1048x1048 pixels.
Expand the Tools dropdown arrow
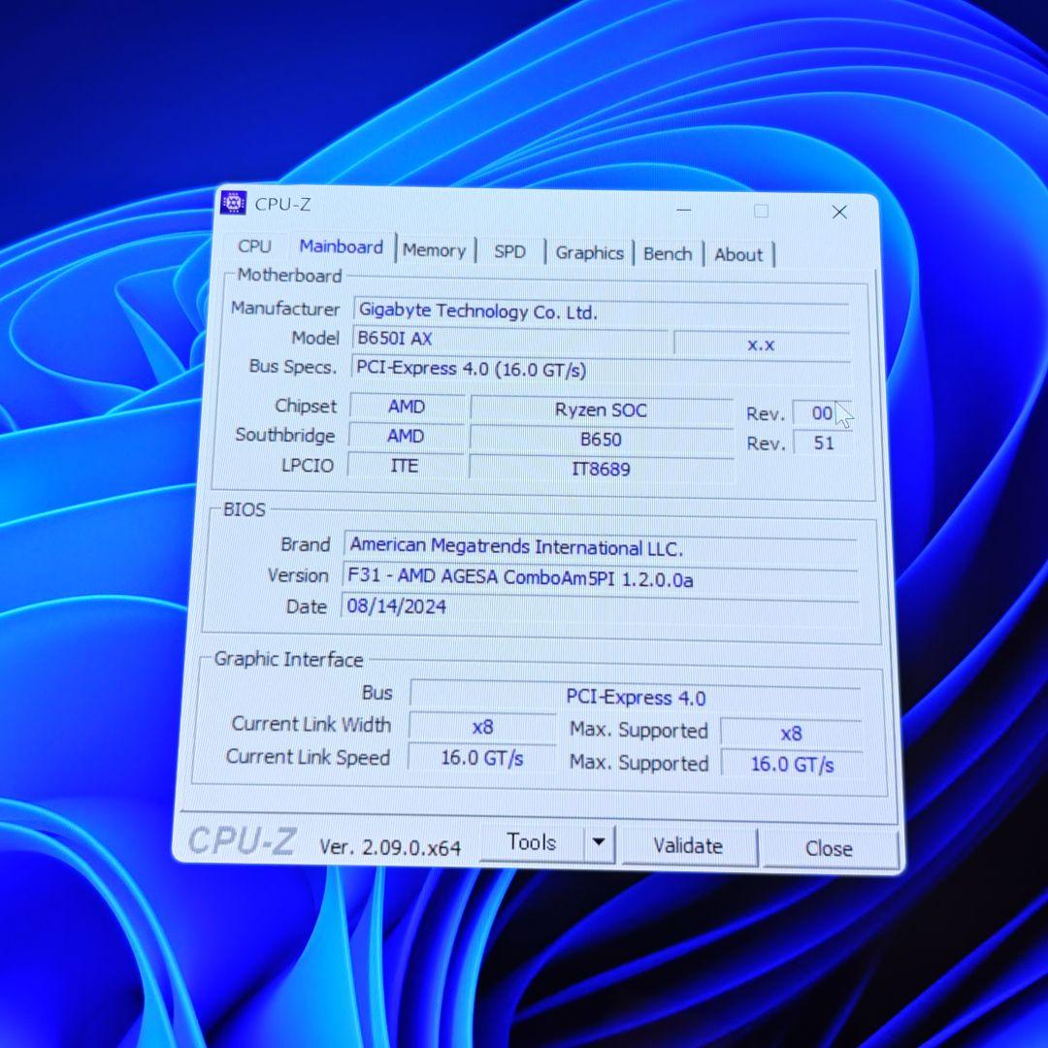tap(599, 843)
